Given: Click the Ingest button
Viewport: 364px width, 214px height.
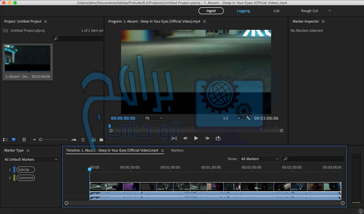Looking at the screenshot, I should (211, 11).
